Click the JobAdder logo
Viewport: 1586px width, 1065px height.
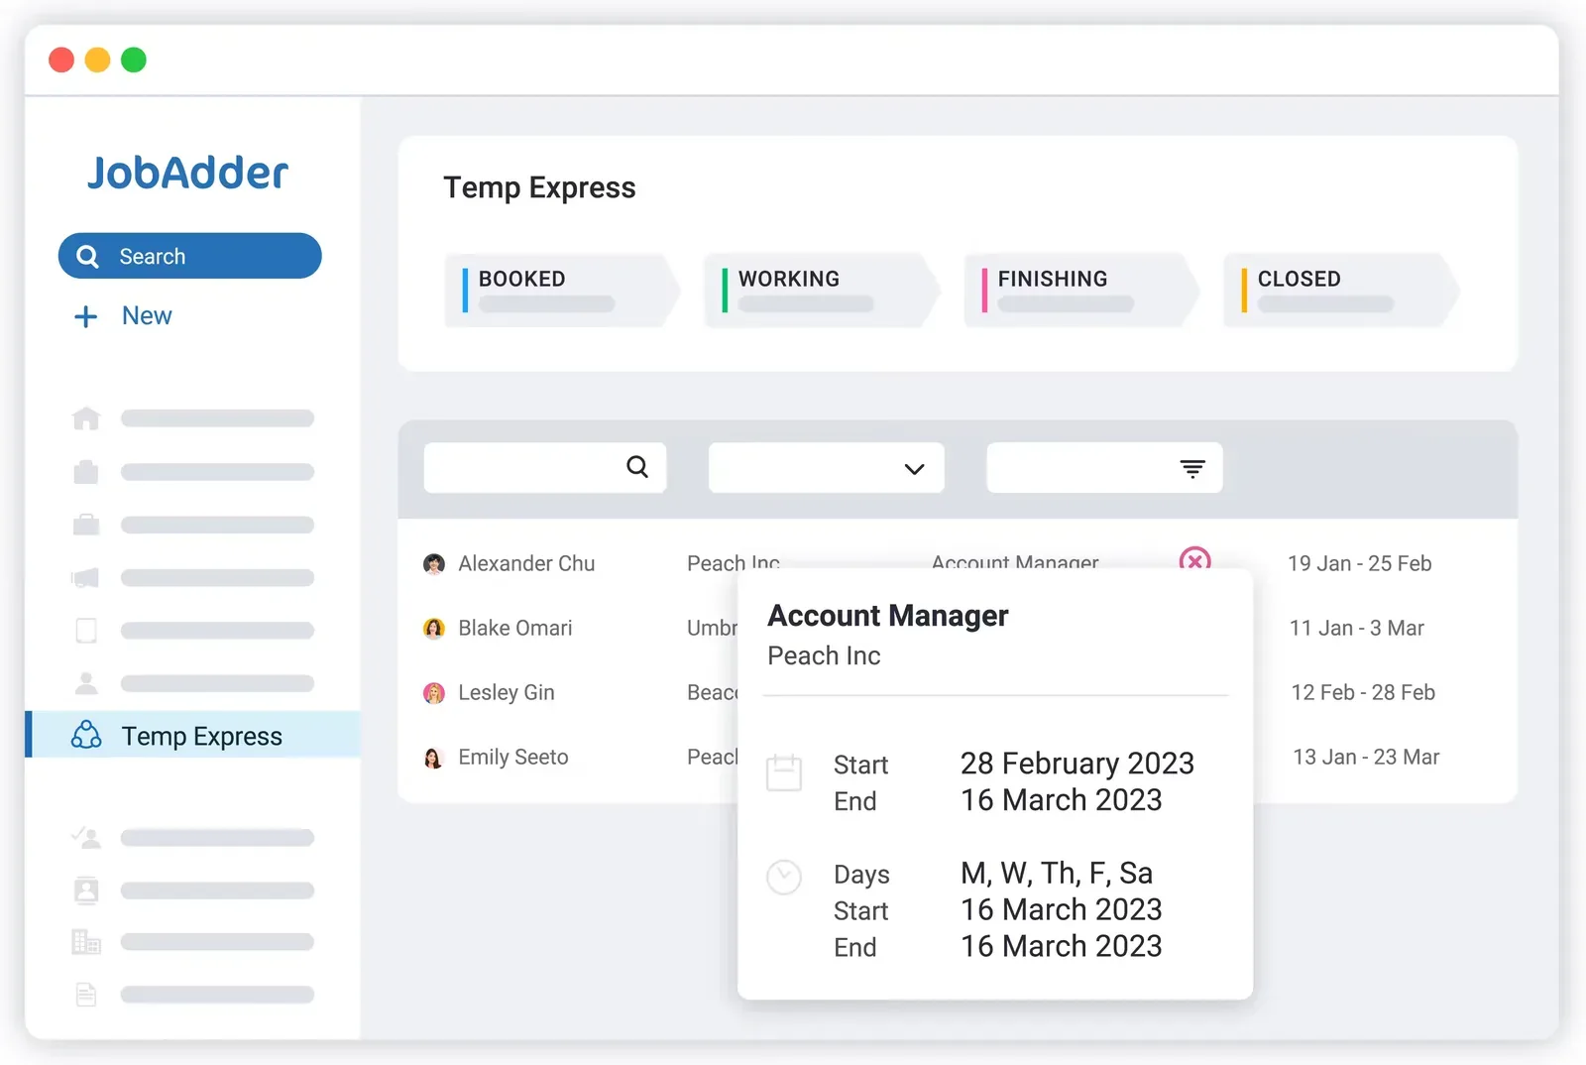[x=187, y=174]
